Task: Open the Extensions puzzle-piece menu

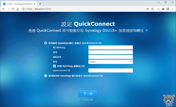Action: point(163,9)
